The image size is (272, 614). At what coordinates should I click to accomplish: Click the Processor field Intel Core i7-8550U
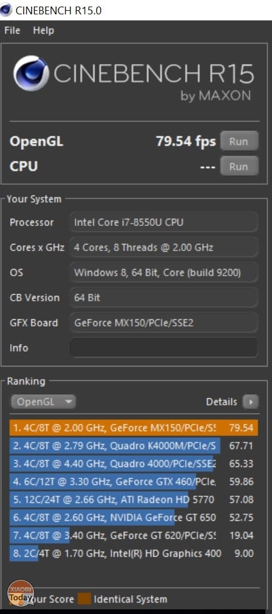[164, 222]
